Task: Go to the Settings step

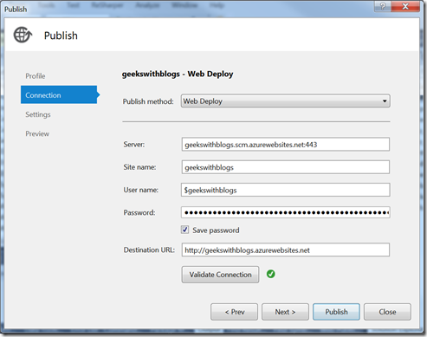Action: pyautogui.click(x=38, y=114)
